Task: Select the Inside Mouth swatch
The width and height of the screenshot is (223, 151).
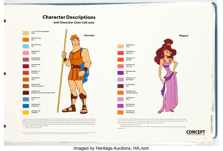Action: point(26,60)
